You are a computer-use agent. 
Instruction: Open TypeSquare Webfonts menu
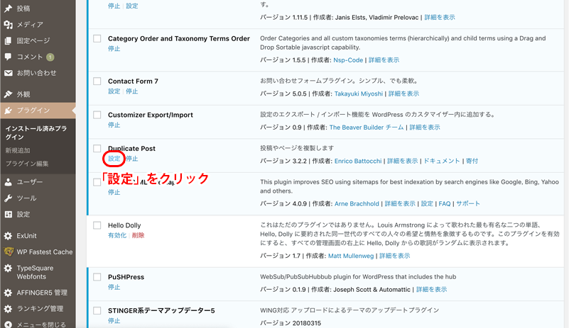pos(35,272)
